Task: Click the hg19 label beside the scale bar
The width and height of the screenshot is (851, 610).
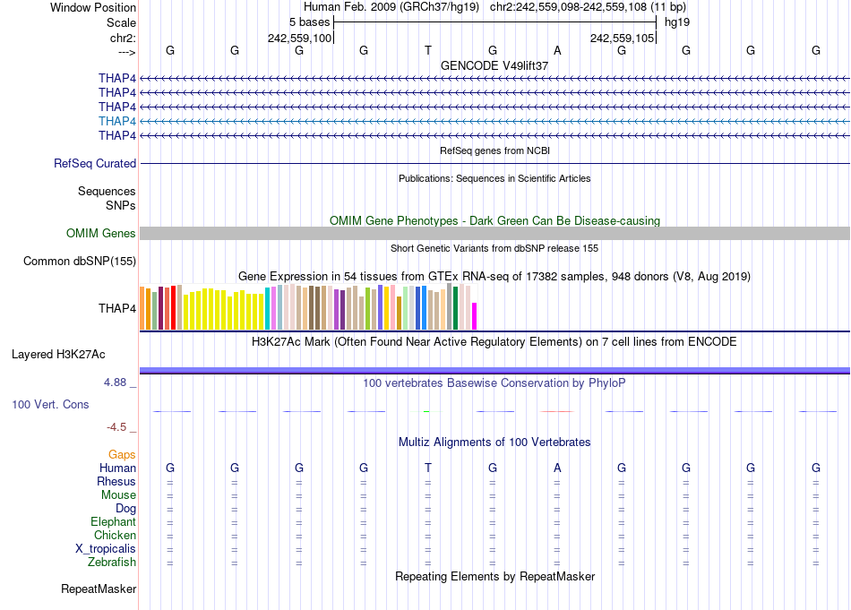Action: point(677,22)
